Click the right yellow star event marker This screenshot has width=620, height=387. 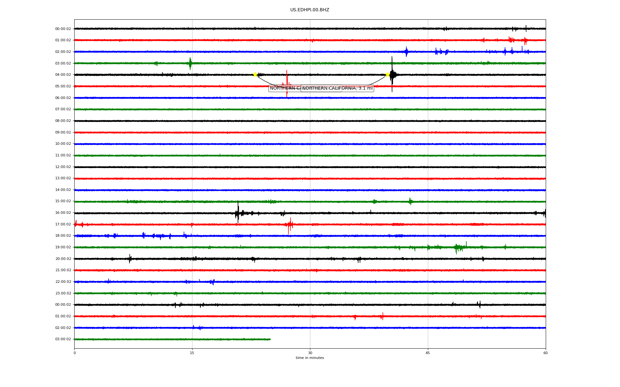[387, 75]
